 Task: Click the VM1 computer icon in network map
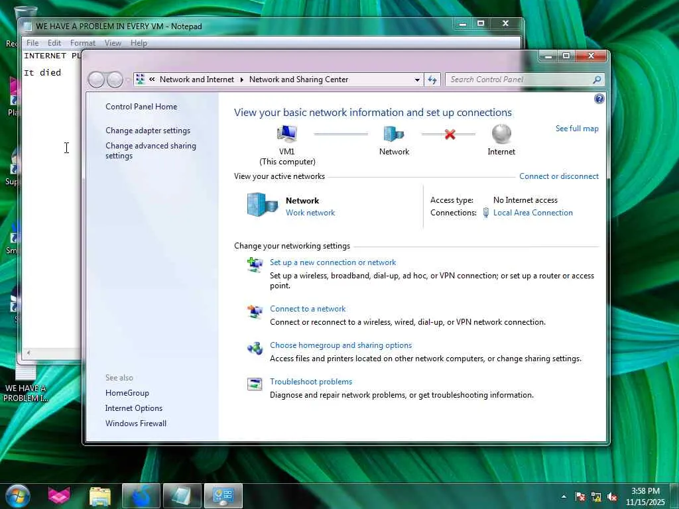pyautogui.click(x=286, y=133)
